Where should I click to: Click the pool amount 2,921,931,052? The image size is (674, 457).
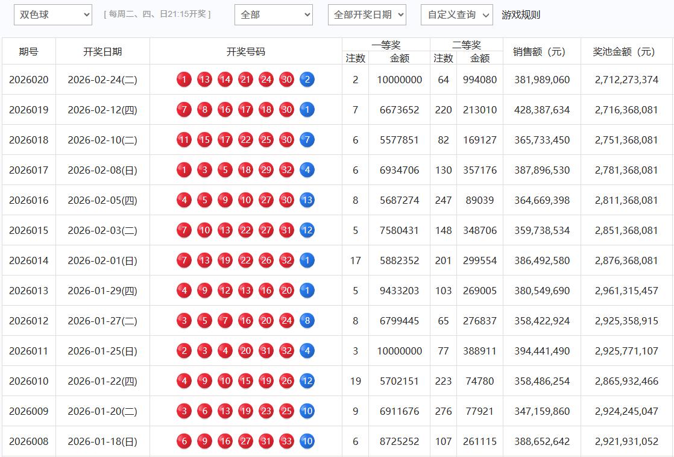(x=627, y=441)
